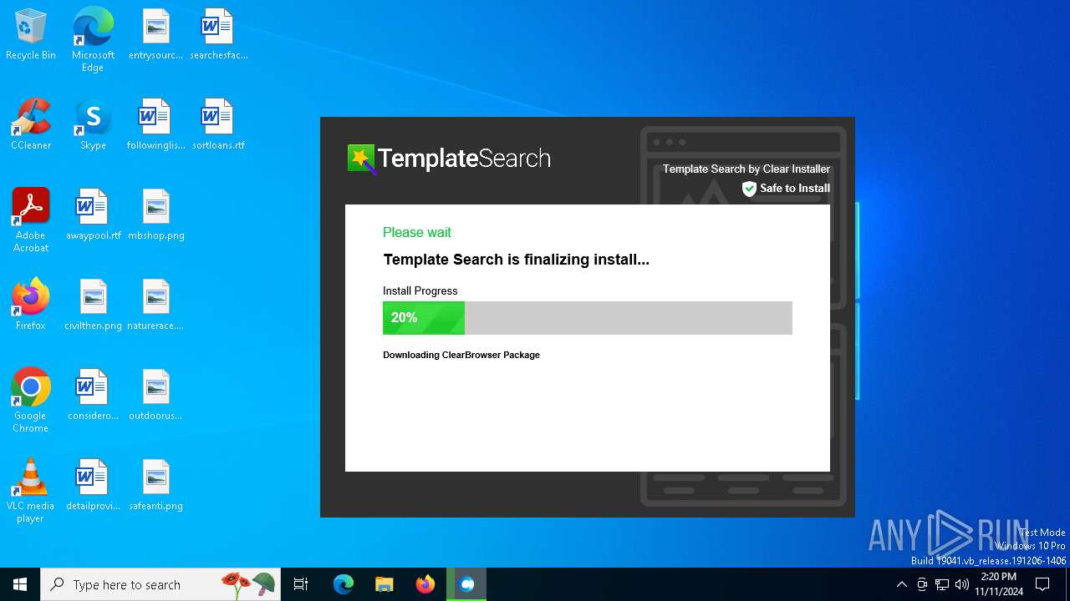Viewport: 1070px width, 601px height.
Task: Select the entrysourc... image file
Action: pyautogui.click(x=155, y=35)
